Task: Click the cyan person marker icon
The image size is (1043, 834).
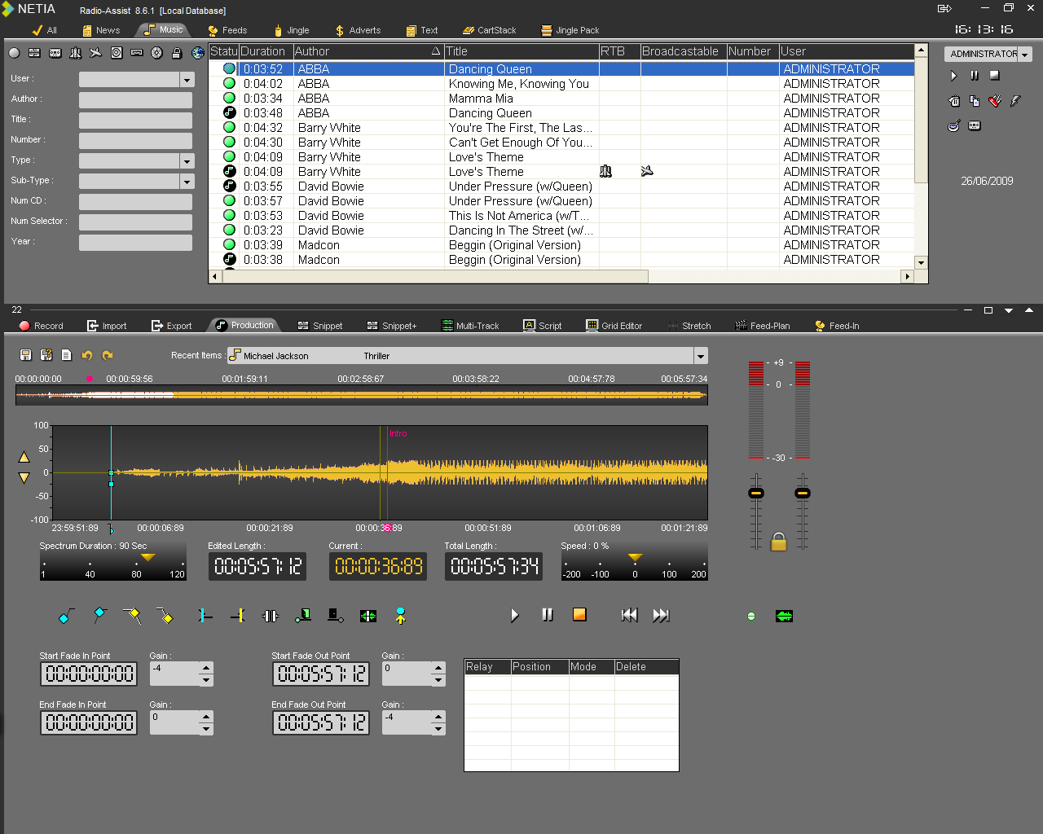Action: (x=400, y=616)
